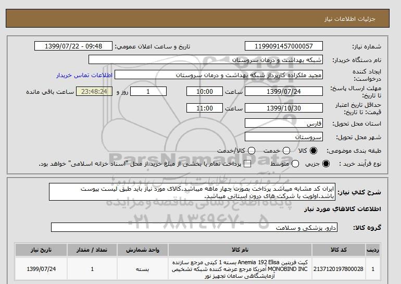This screenshot has width=401, height=284.
Task: Click the price validity time 11:00 field
Action: point(205,108)
